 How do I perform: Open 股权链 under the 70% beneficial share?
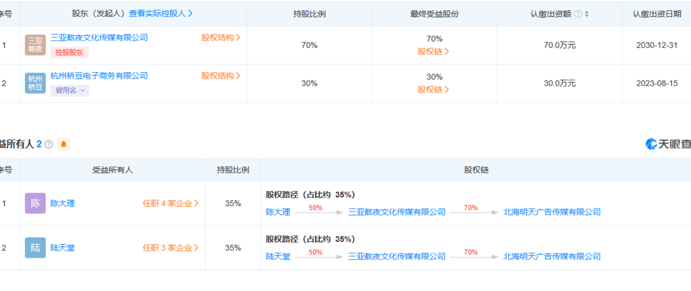434,52
